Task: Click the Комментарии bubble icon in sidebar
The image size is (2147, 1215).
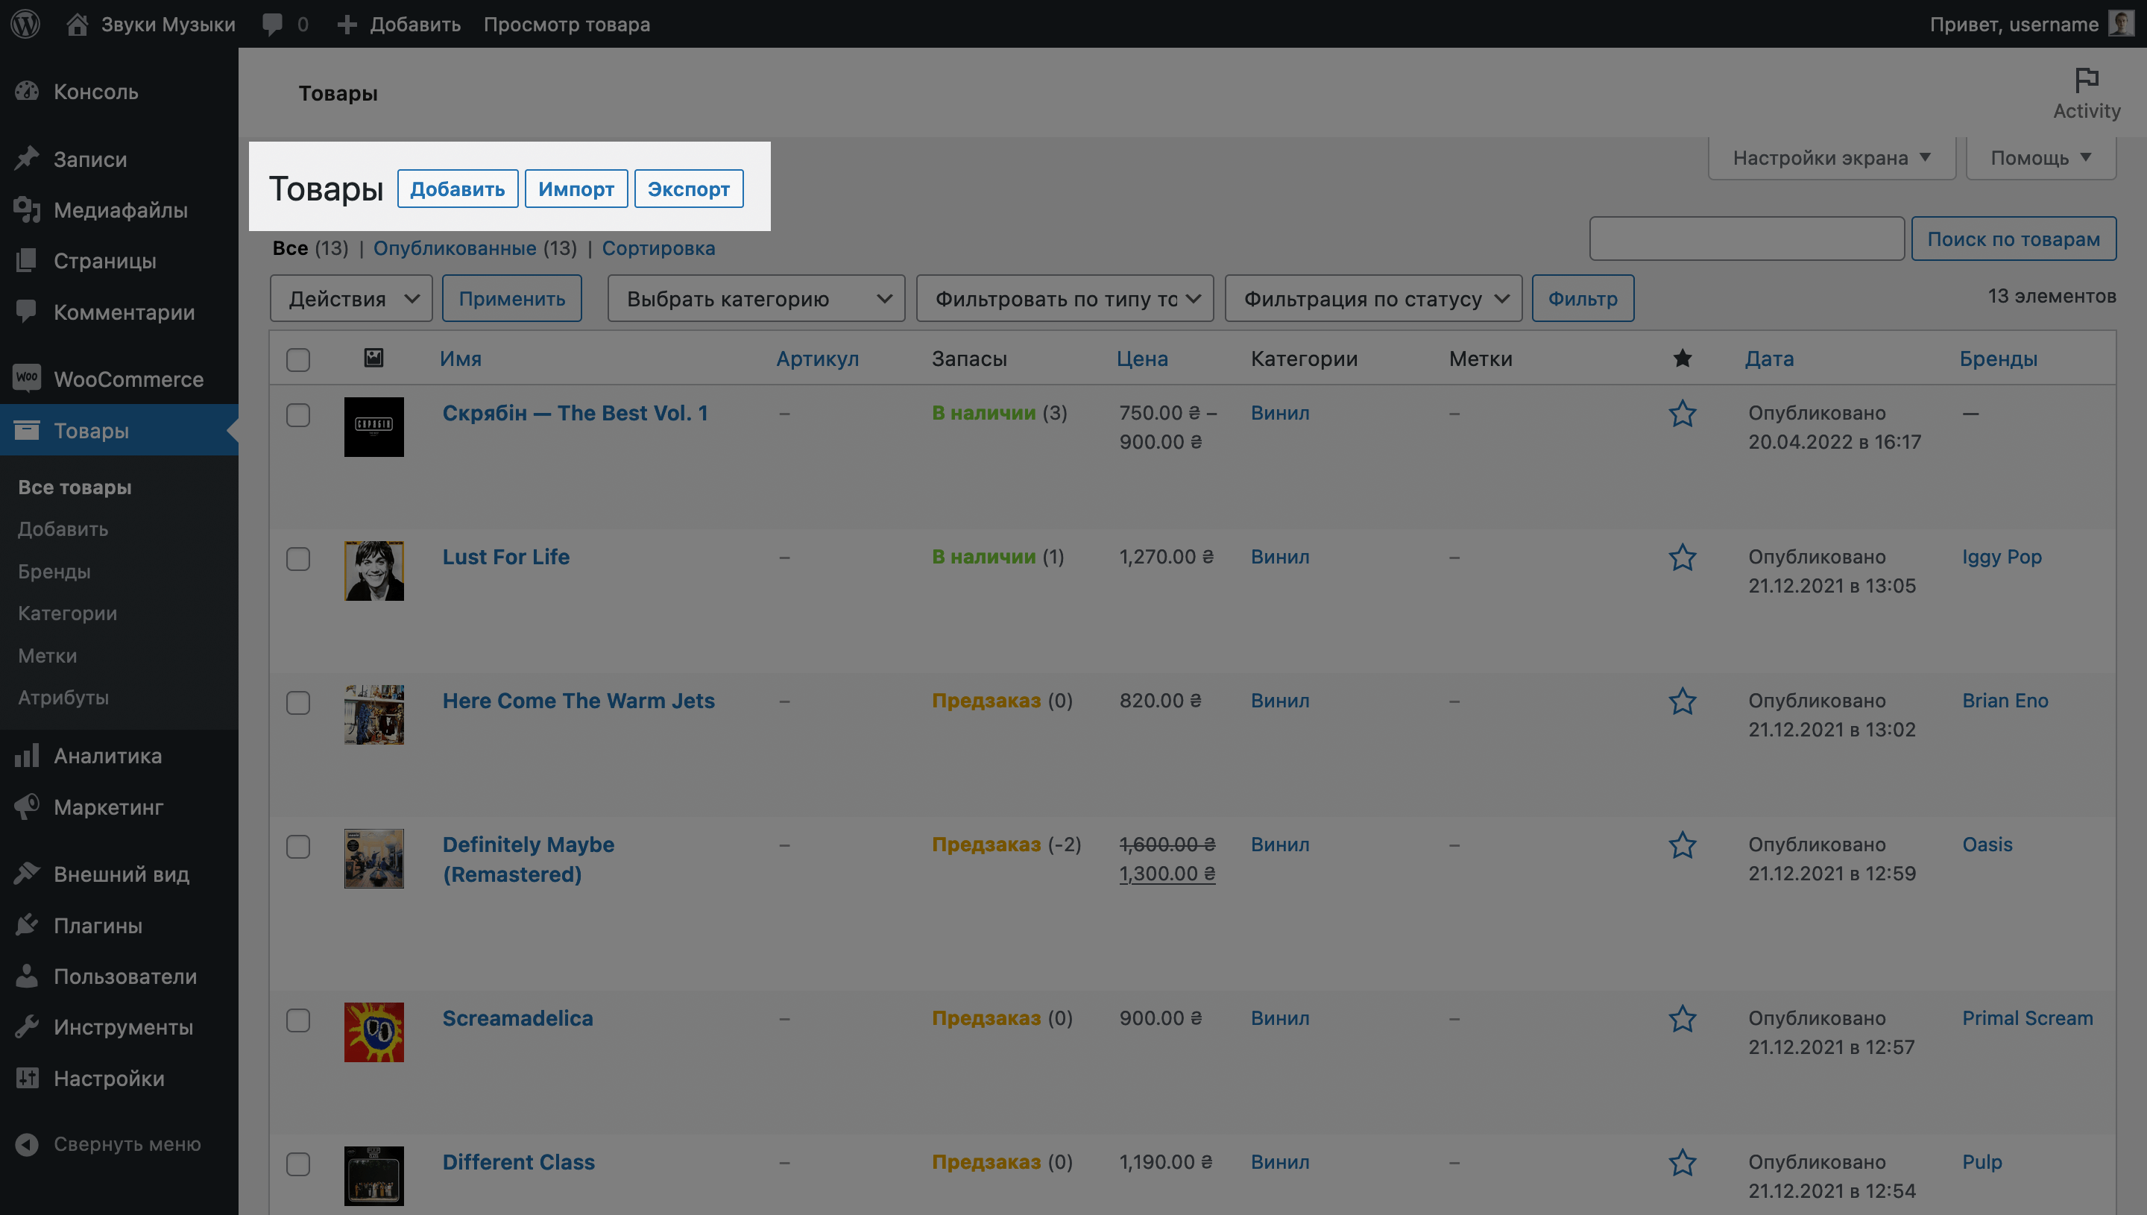Action: (27, 312)
